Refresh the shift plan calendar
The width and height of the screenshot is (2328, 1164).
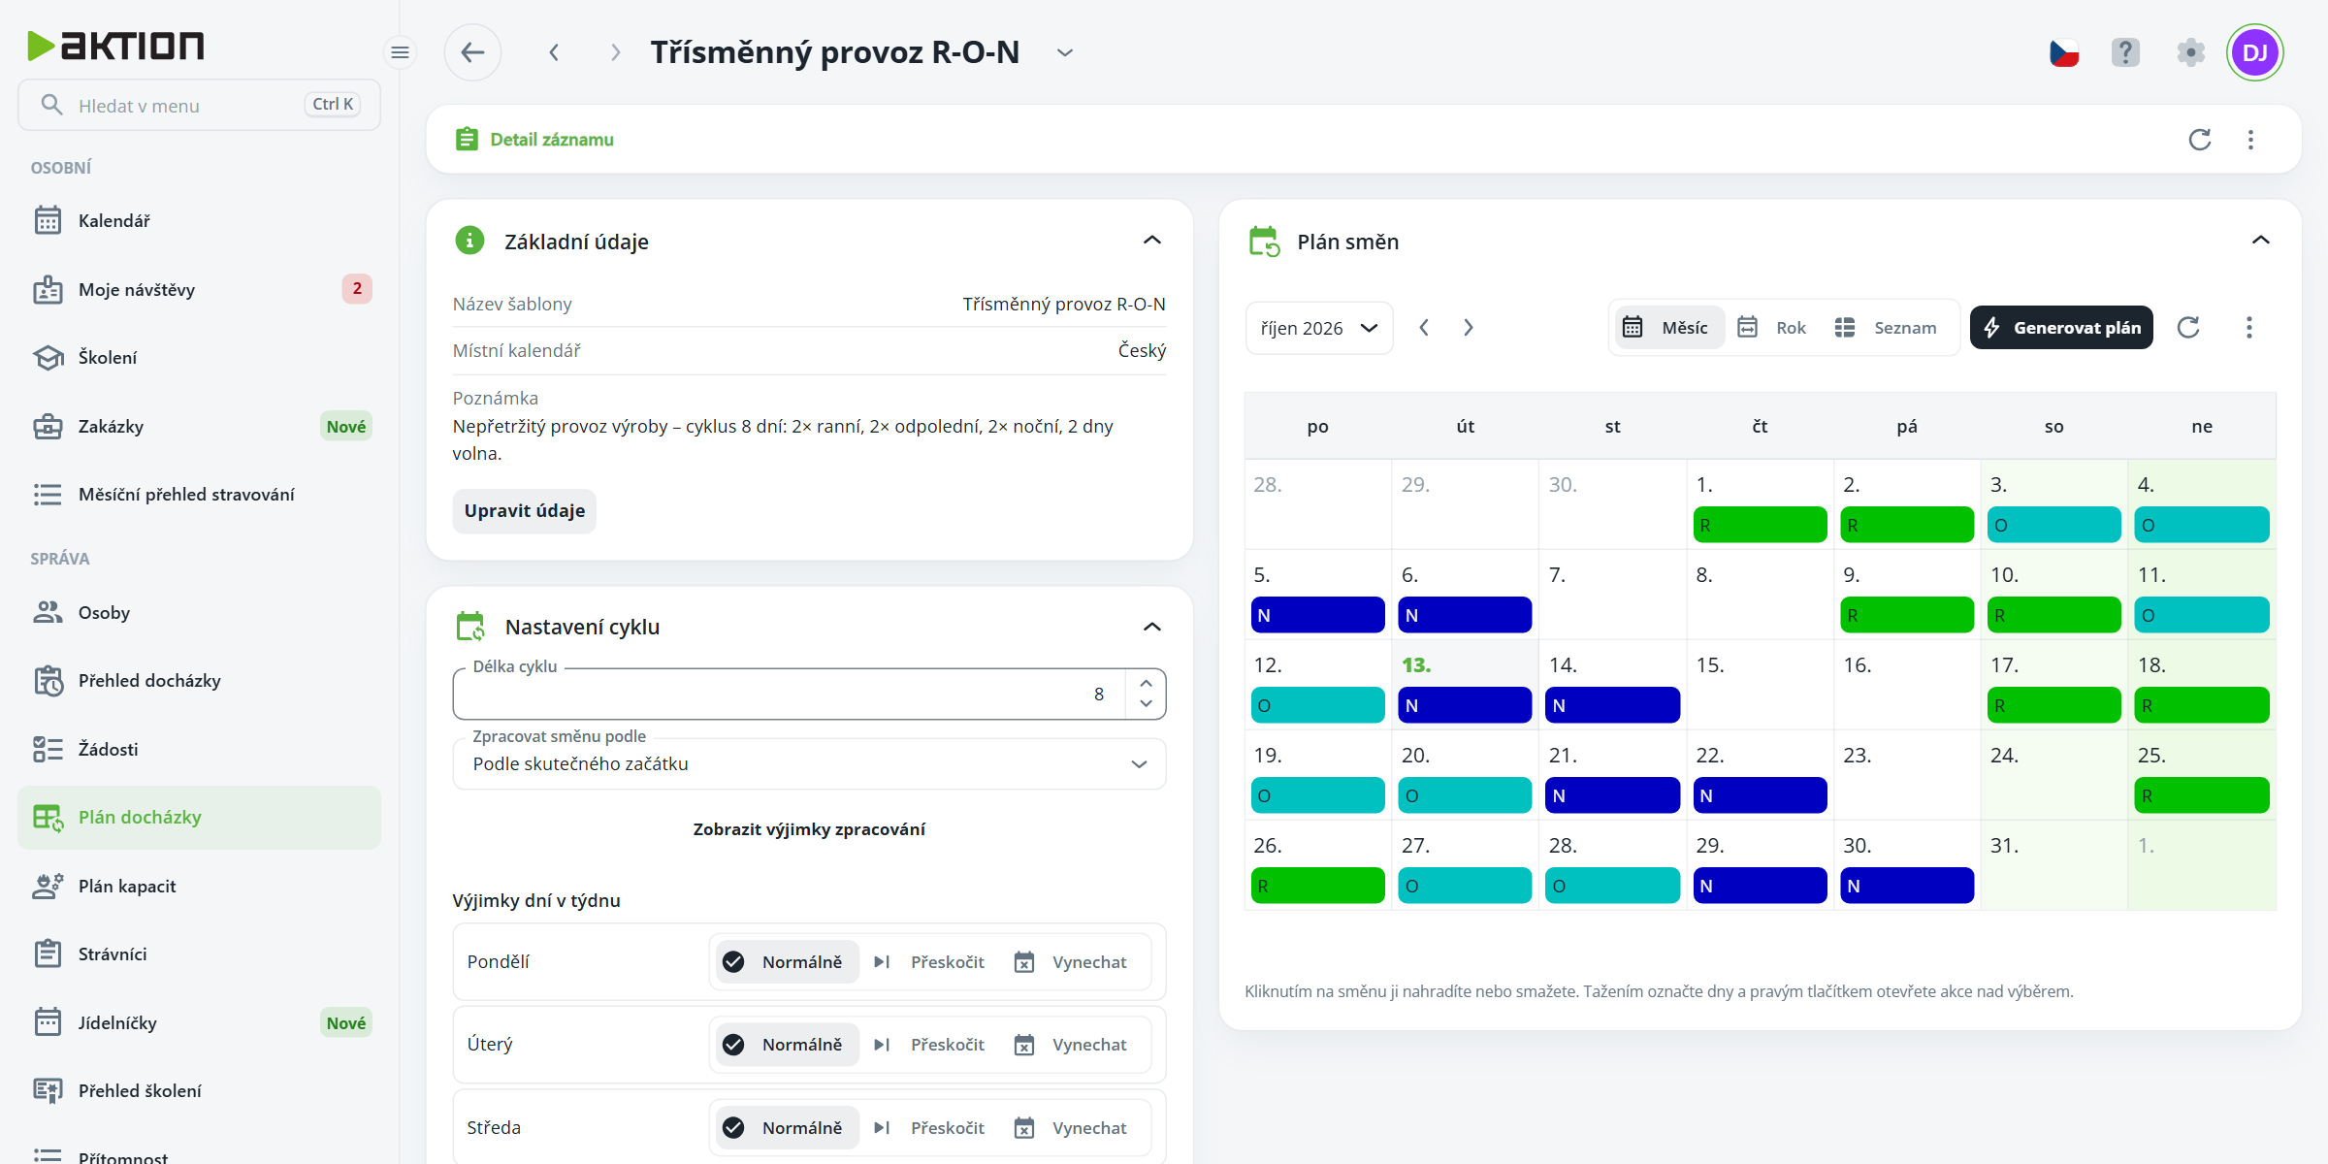(2188, 328)
